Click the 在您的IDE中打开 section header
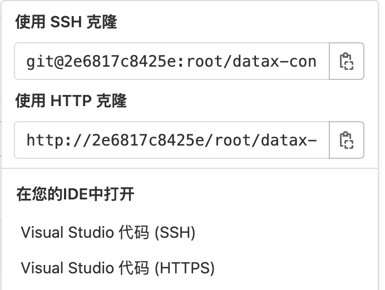 pyautogui.click(x=75, y=194)
